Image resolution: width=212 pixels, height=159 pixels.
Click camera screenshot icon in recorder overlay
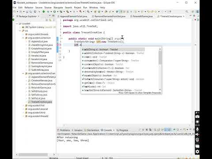(x=197, y=117)
